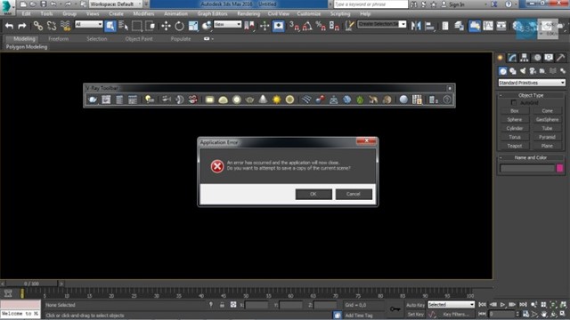Open the View reference coordinate dropdown
The width and height of the screenshot is (570, 320).
tap(228, 24)
